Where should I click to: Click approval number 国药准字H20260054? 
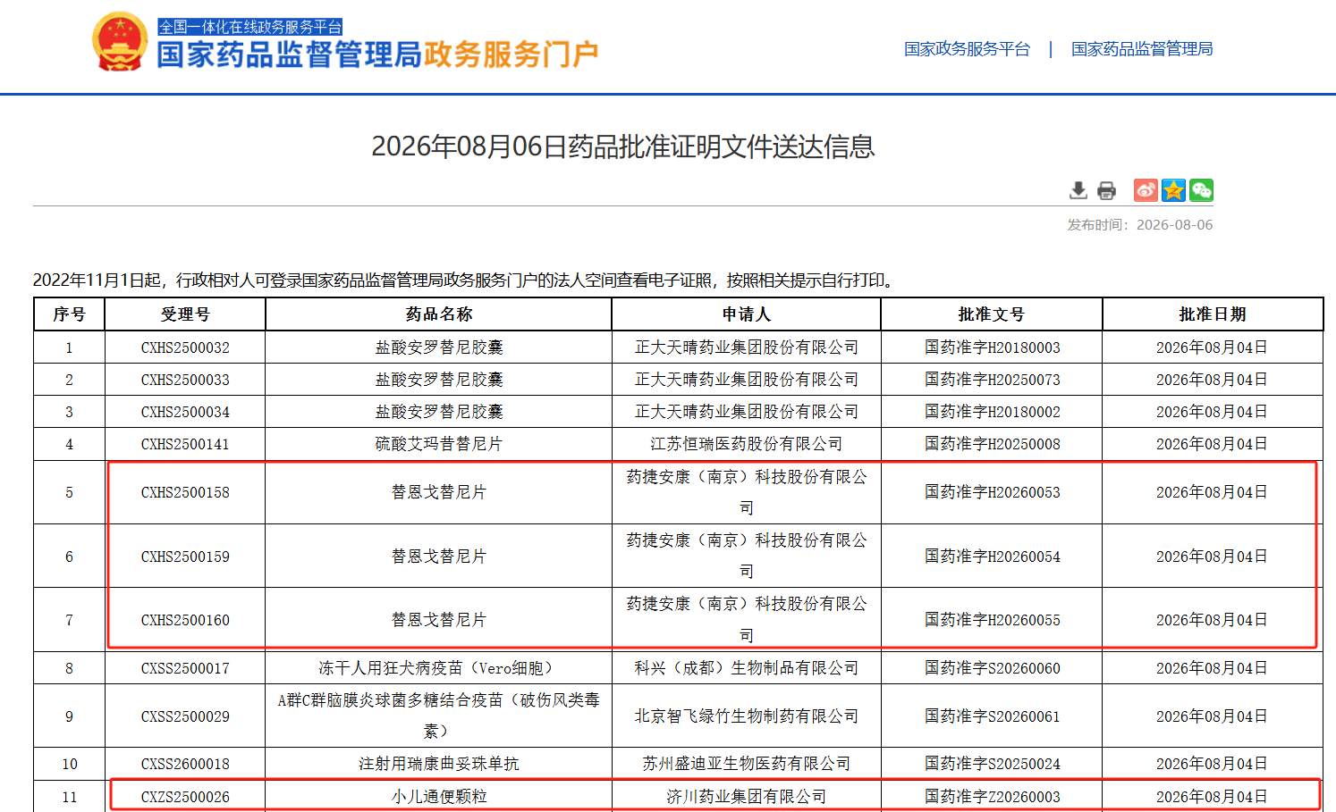(992, 557)
